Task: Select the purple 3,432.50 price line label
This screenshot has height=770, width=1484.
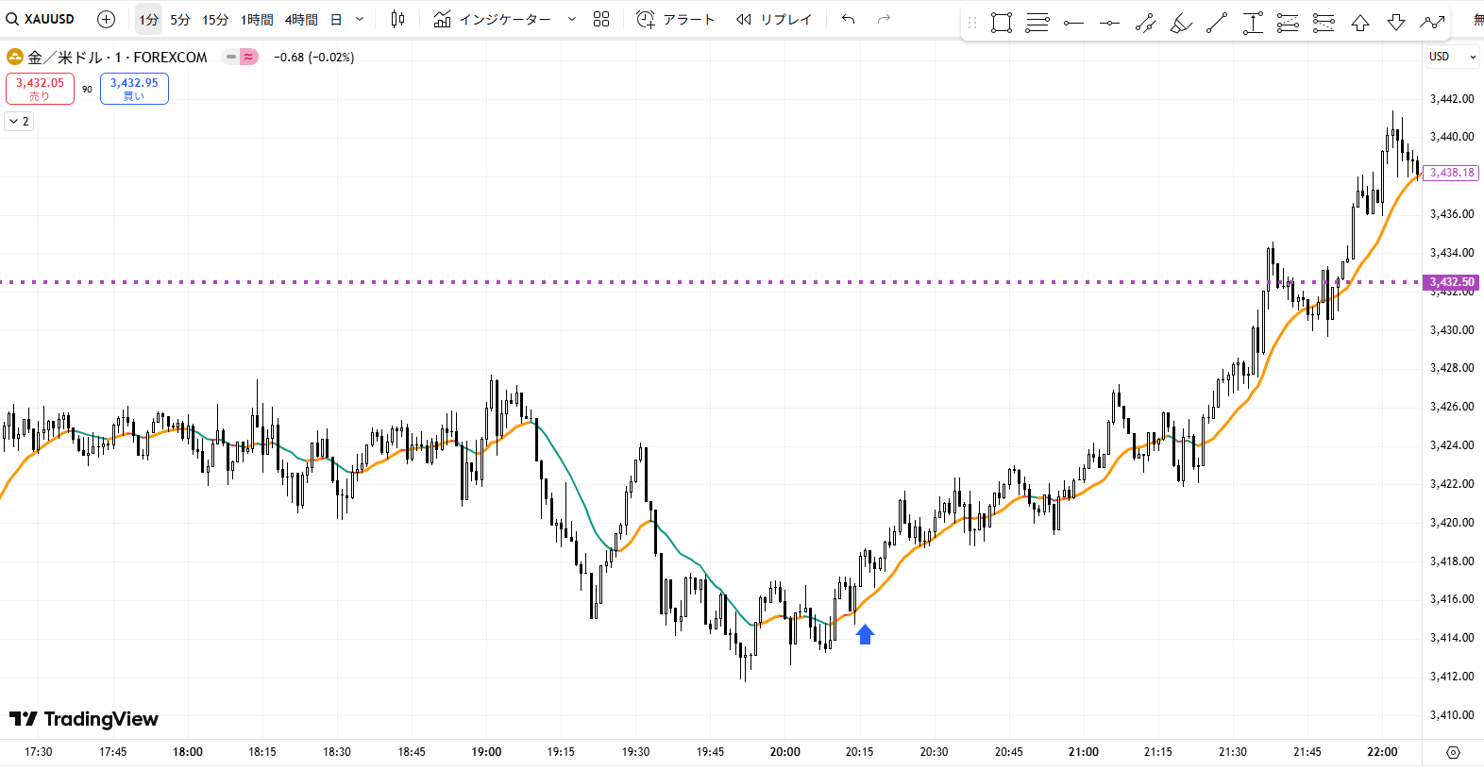Action: [x=1451, y=282]
